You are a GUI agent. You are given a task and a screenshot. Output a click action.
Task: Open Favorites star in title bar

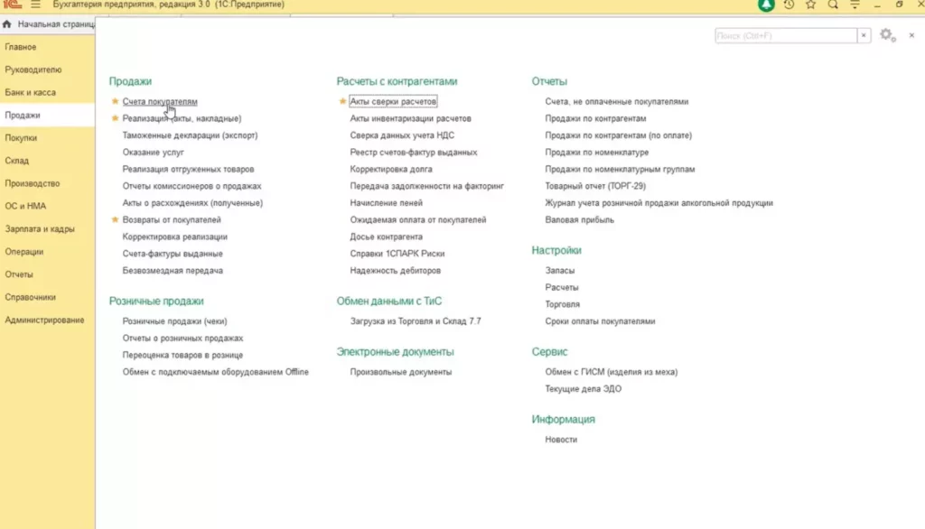point(810,5)
